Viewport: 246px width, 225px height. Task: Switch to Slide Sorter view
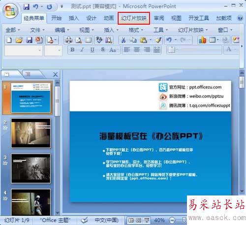tap(139, 220)
